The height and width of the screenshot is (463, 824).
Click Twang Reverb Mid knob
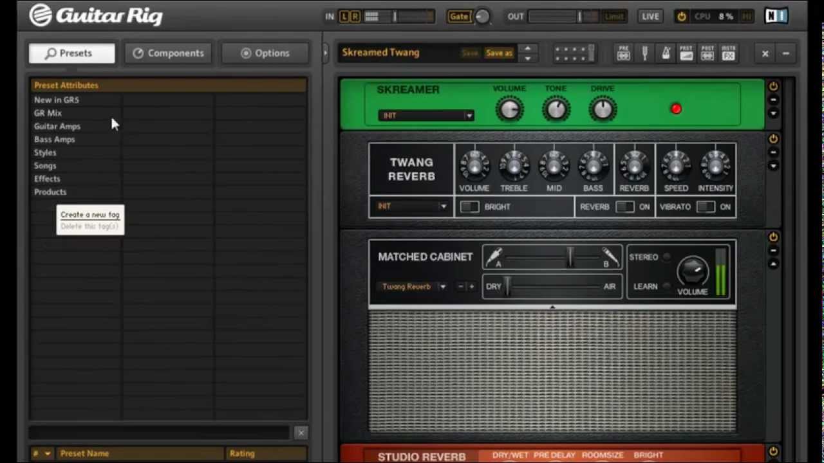point(554,167)
